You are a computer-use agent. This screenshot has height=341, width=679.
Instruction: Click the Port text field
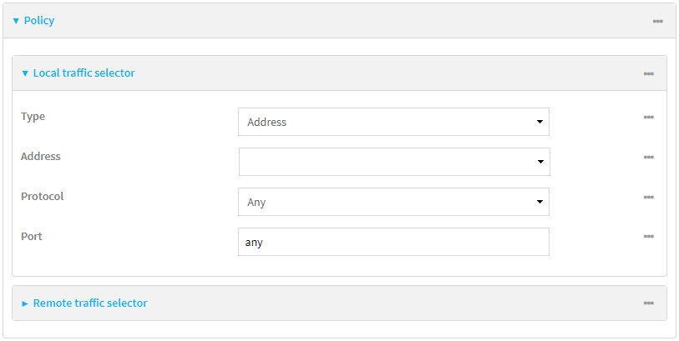(x=393, y=242)
